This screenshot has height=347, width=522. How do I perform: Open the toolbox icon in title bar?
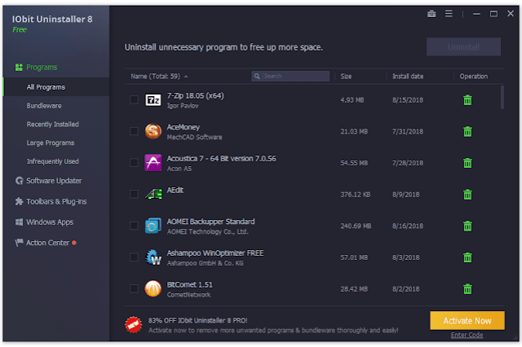[431, 14]
